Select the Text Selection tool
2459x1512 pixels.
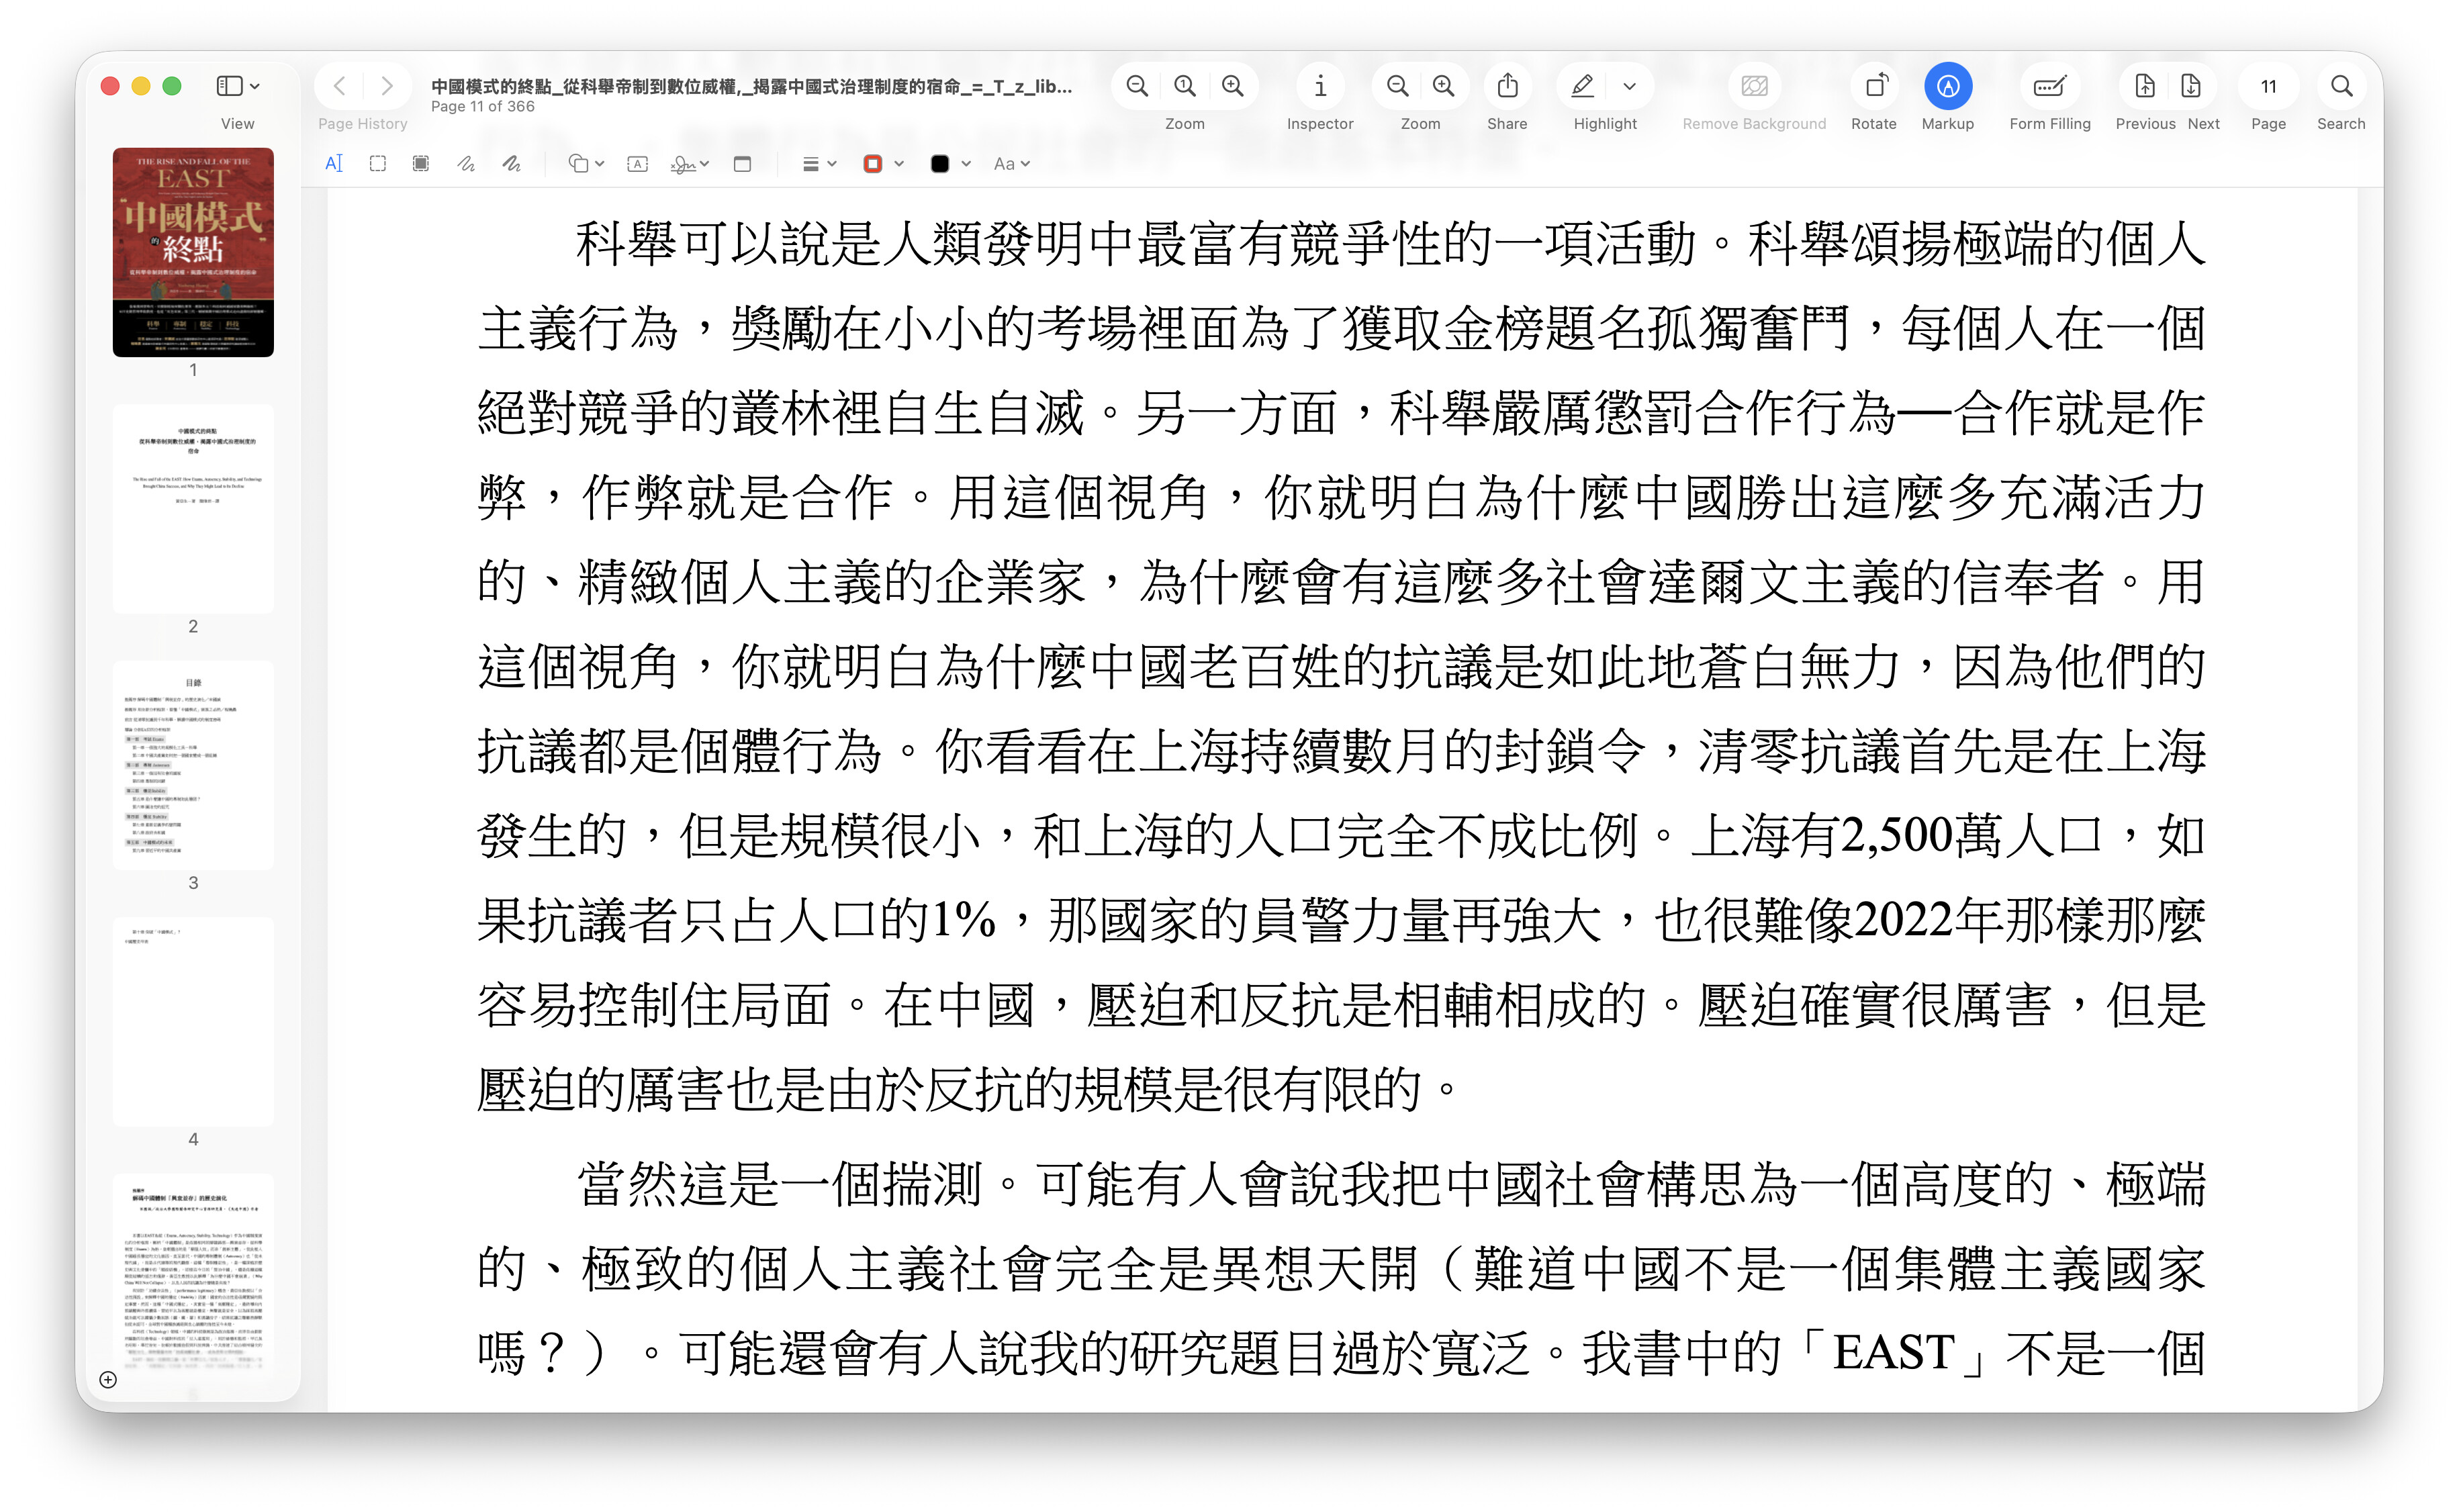(x=334, y=164)
